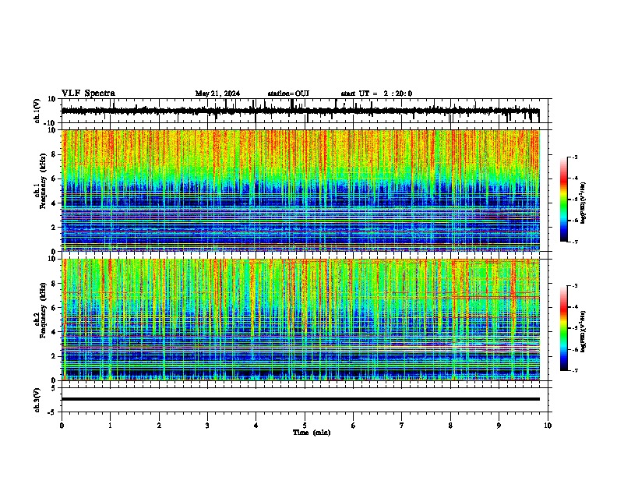Click the "-3" label on ch.1 colorbar
The width and height of the screenshot is (617, 477).
[x=574, y=157]
